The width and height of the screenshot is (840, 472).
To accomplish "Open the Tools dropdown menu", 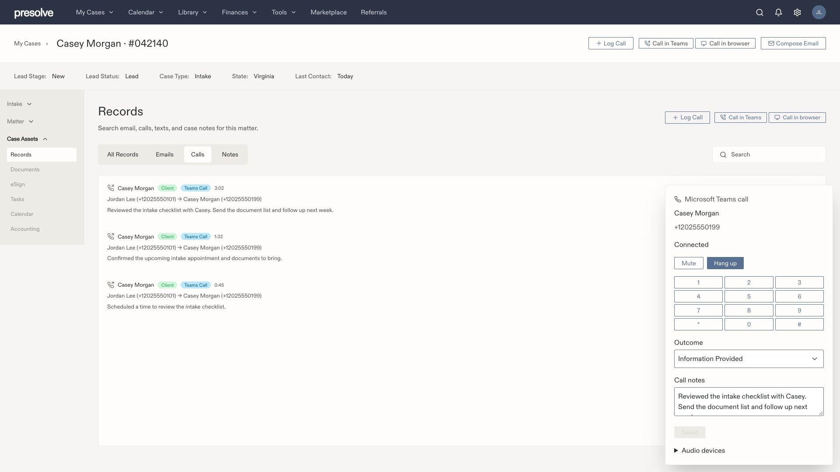I will (283, 12).
